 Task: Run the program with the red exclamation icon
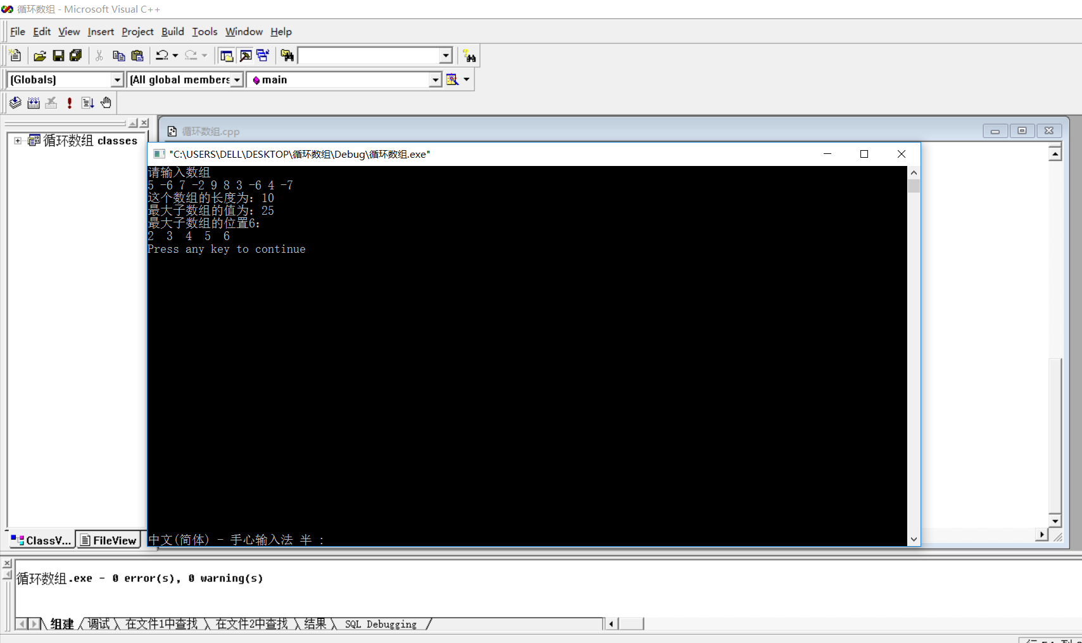coord(70,103)
